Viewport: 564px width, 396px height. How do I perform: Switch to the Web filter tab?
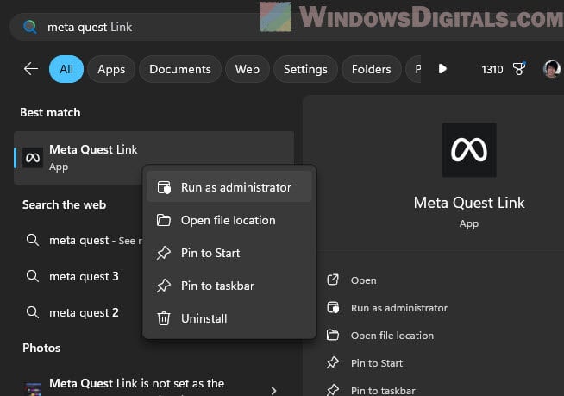click(x=248, y=69)
